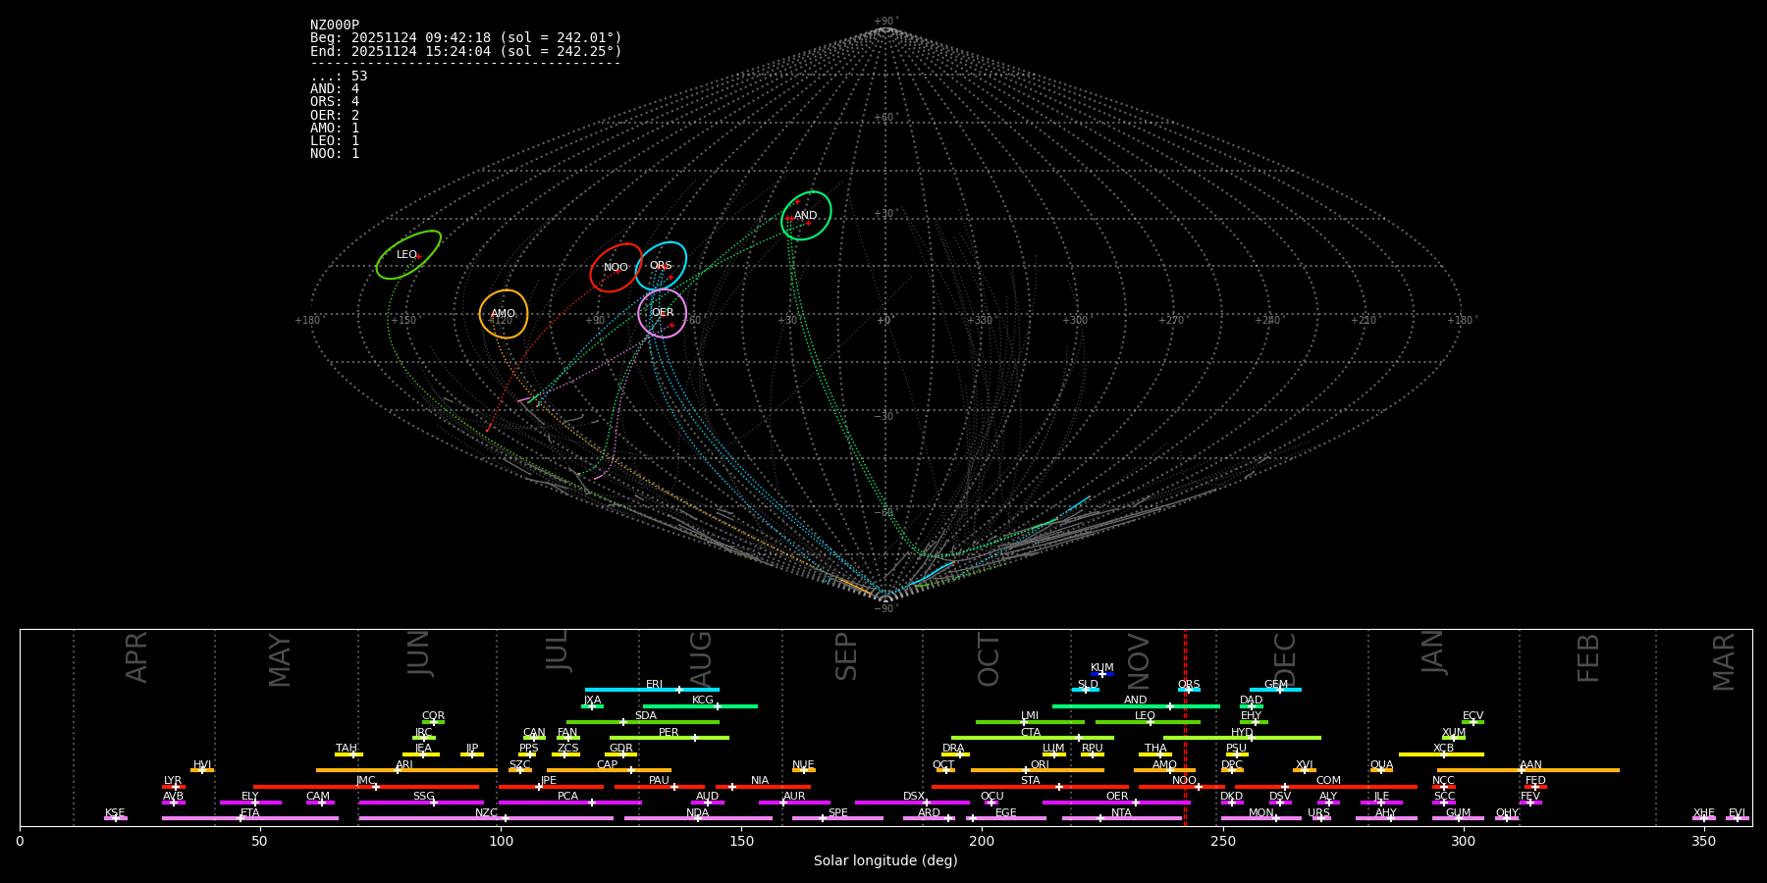Click the DEC month label
The image size is (1767, 883).
1285,660
